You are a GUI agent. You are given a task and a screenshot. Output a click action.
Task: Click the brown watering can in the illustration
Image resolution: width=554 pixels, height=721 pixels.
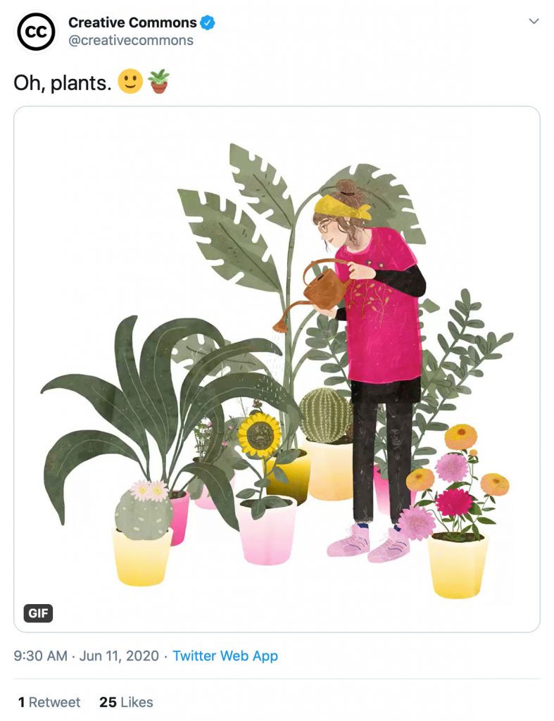tap(324, 285)
